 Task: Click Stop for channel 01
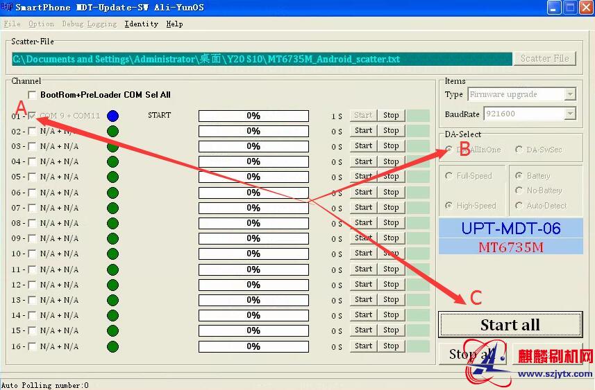[x=391, y=116]
